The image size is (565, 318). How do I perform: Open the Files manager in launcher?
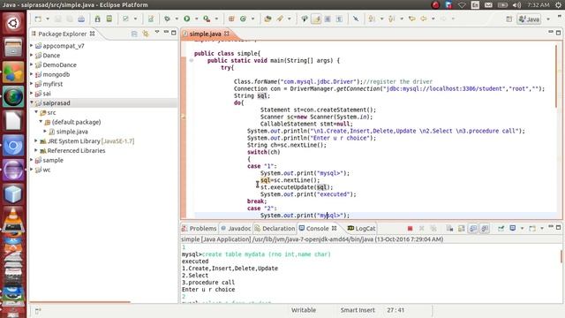(13, 48)
